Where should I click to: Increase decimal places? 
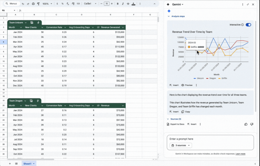pyautogui.click(x=73, y=3)
